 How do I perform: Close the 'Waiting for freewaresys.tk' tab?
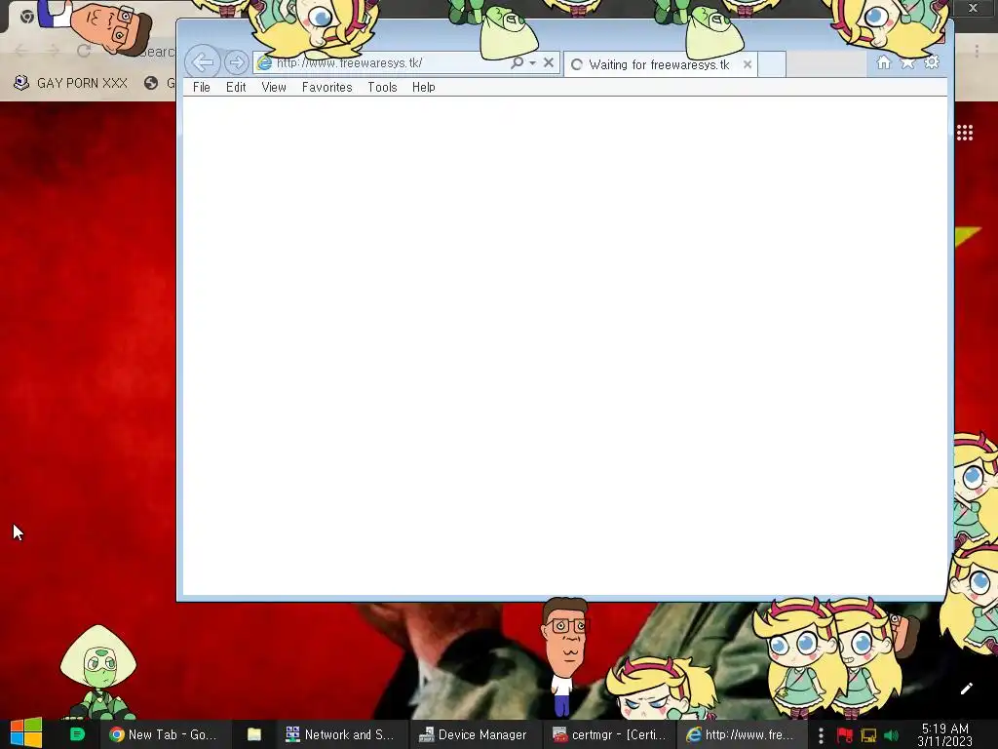tap(748, 64)
